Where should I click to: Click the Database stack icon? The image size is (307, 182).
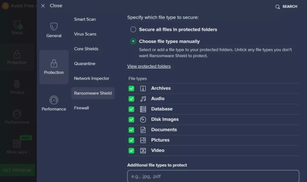[143, 109]
